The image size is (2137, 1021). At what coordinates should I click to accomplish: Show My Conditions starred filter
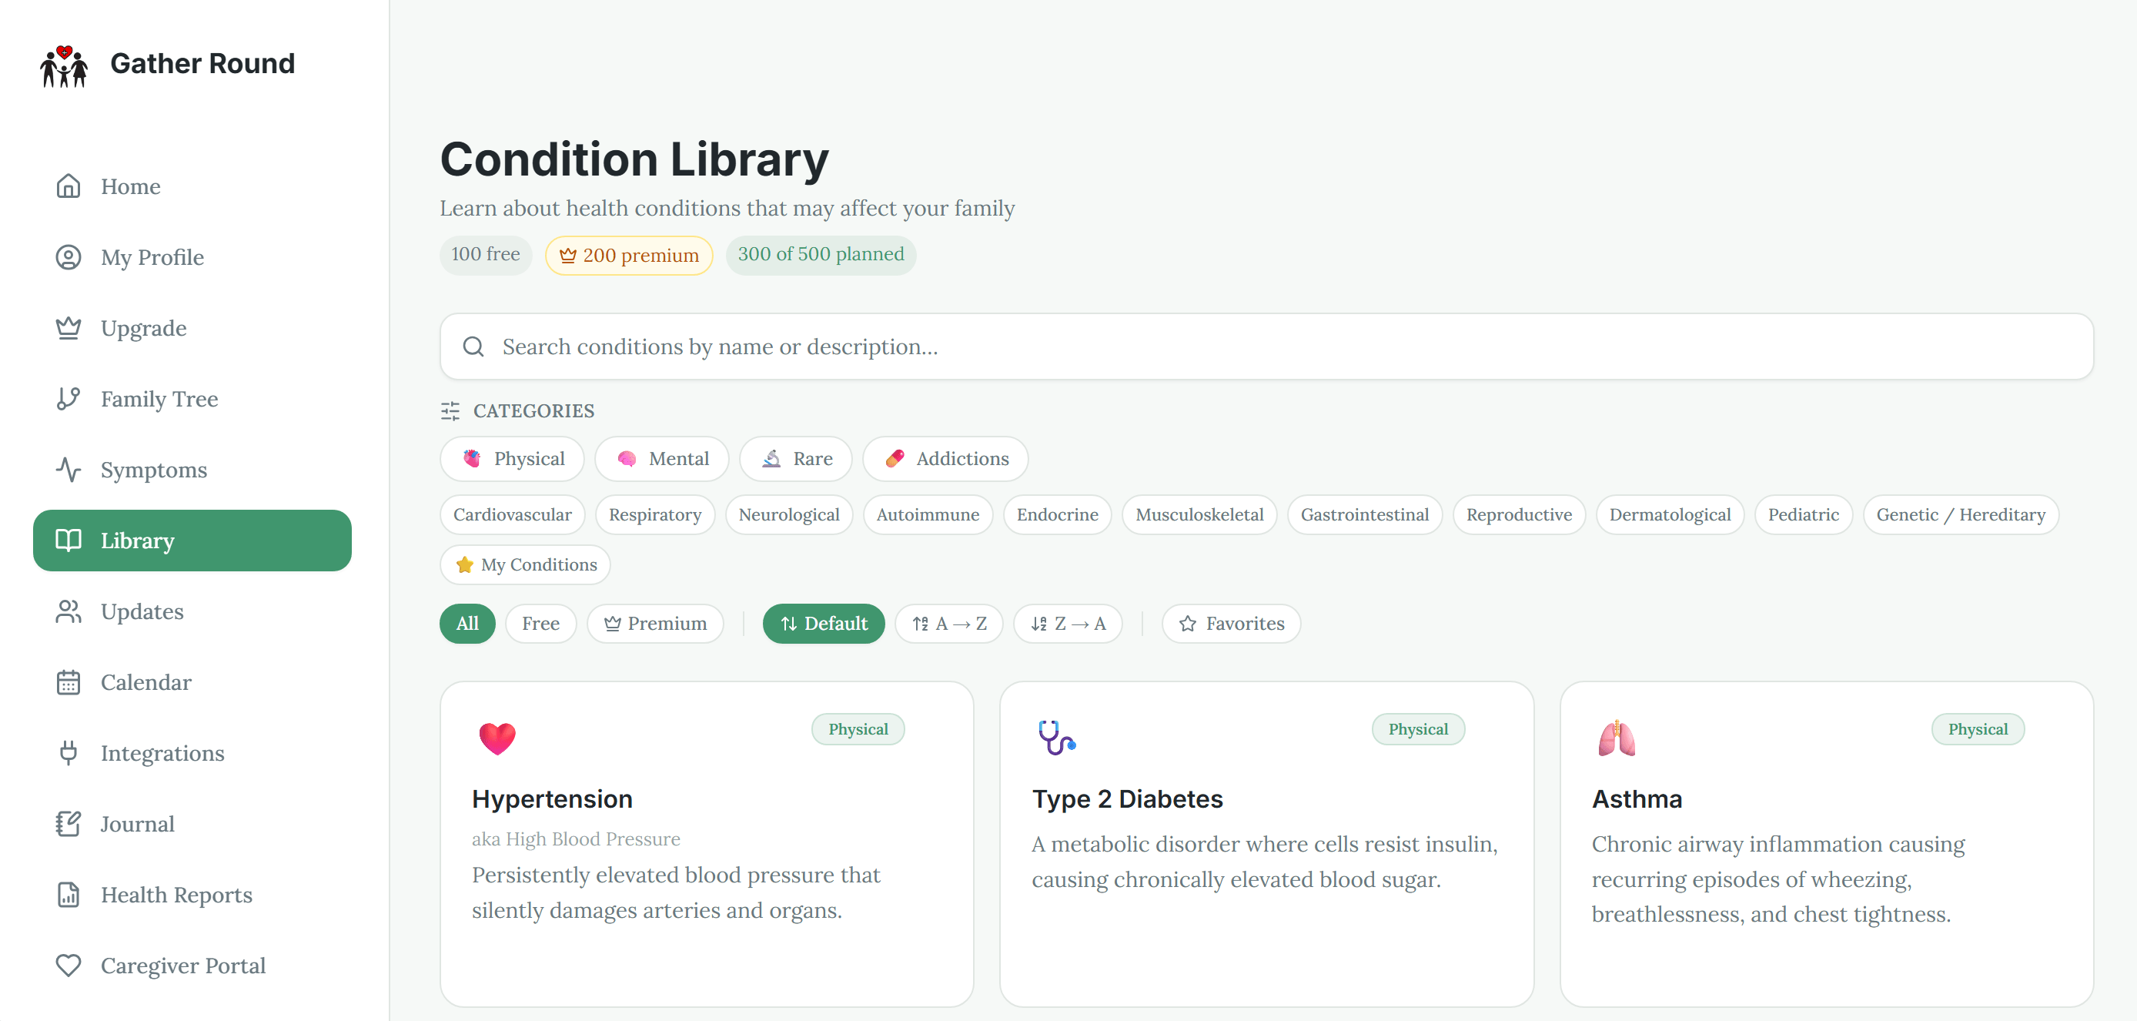525,564
